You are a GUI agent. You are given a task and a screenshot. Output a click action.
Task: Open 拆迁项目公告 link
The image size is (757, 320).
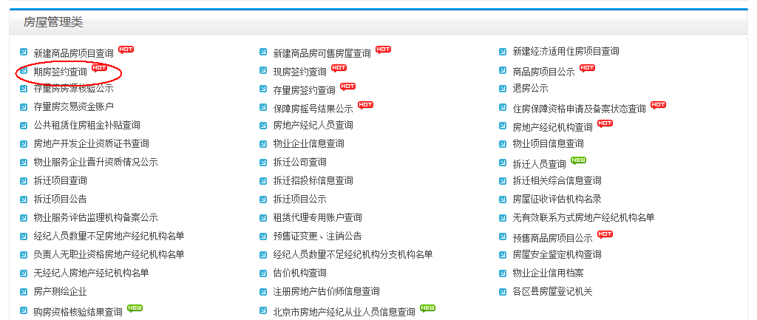pyautogui.click(x=61, y=199)
